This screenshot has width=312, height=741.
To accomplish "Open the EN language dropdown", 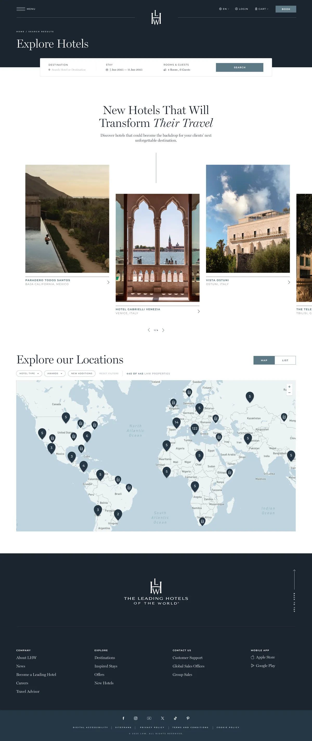I will click(224, 9).
